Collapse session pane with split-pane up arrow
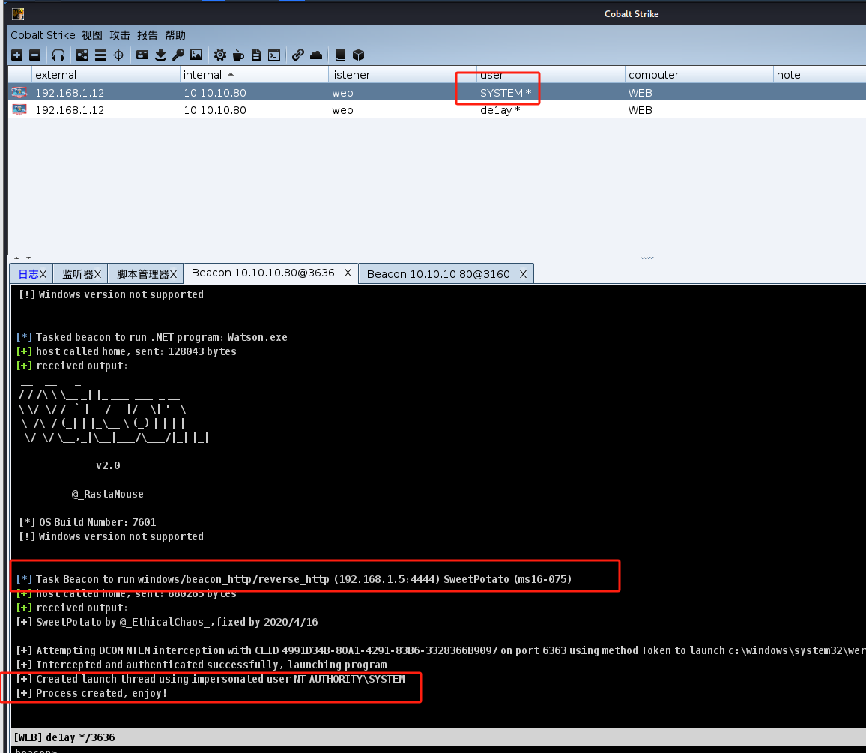The image size is (866, 753). 16,258
